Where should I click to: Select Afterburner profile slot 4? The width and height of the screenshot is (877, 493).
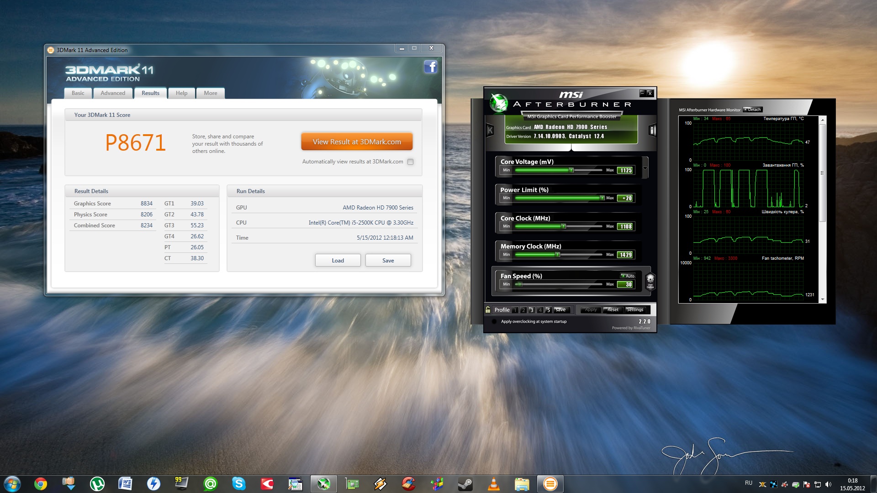[x=540, y=310]
